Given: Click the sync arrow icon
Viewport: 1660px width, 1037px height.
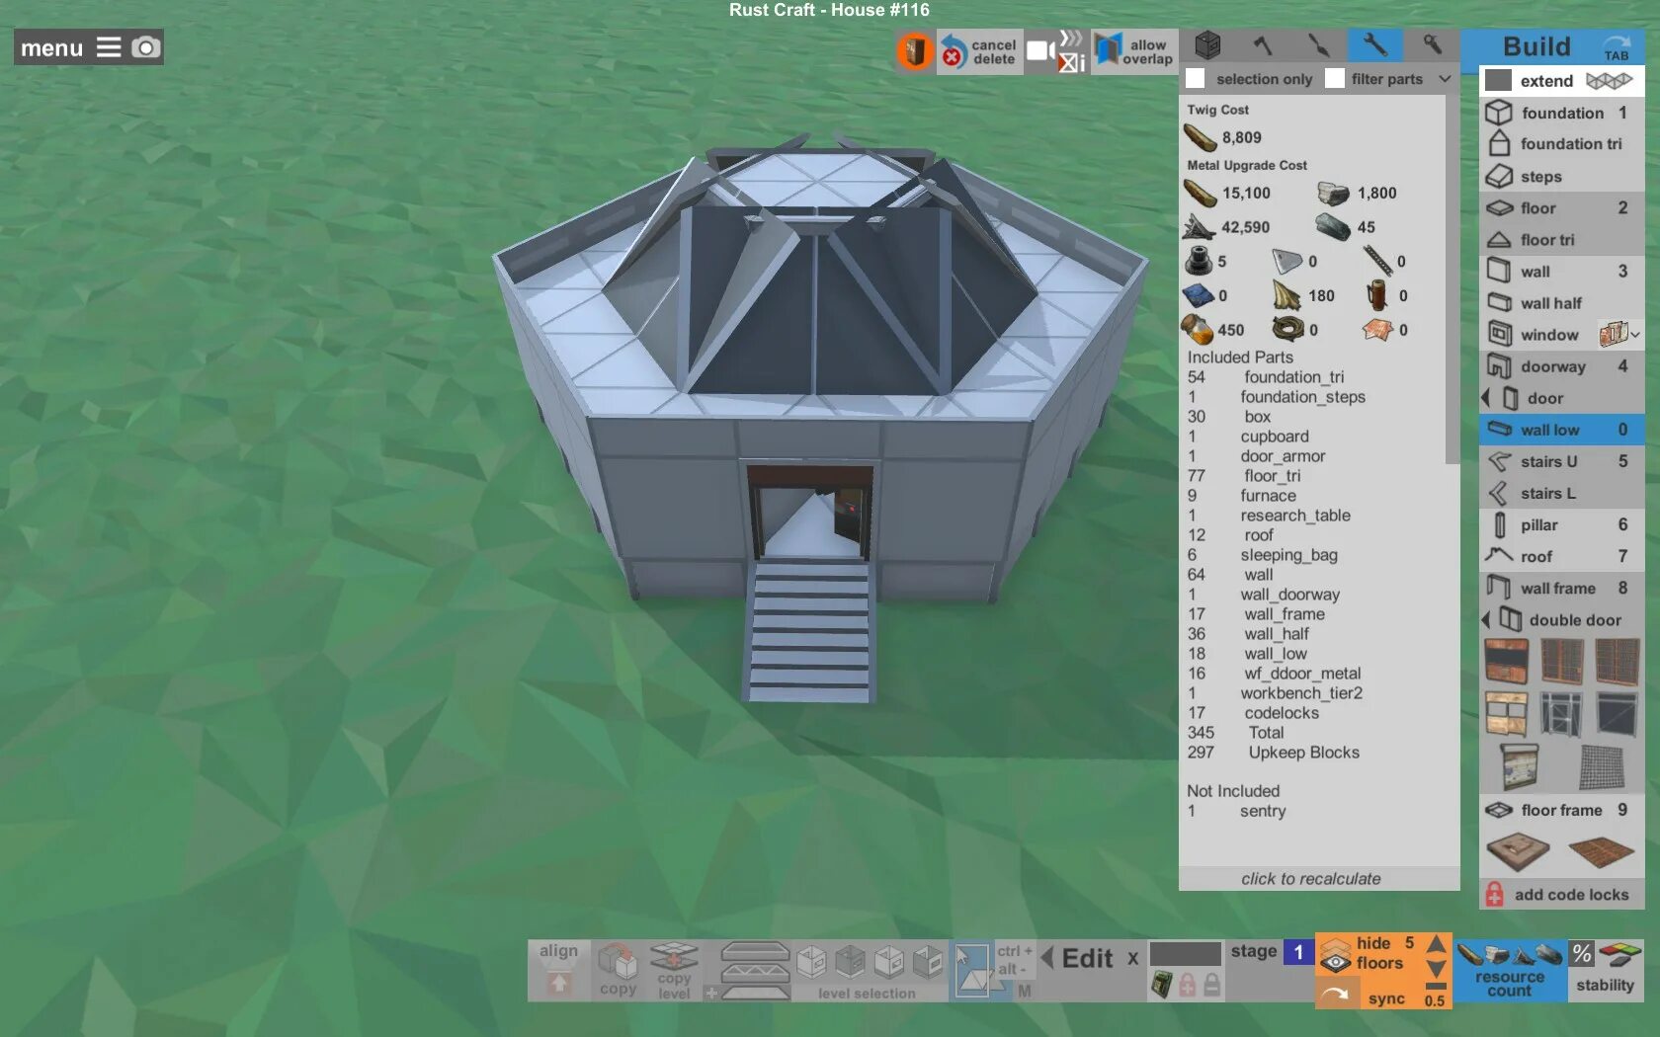Looking at the screenshot, I should pyautogui.click(x=1336, y=994).
